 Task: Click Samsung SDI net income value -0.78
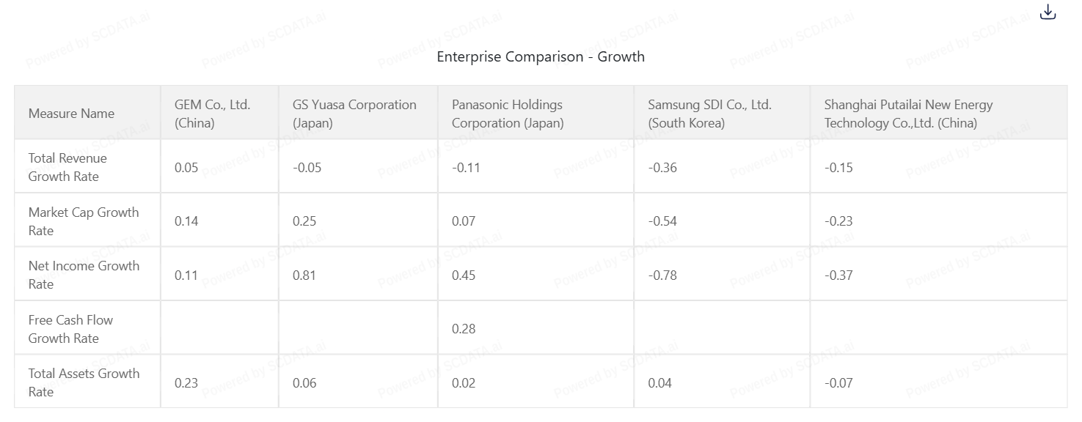pos(662,275)
